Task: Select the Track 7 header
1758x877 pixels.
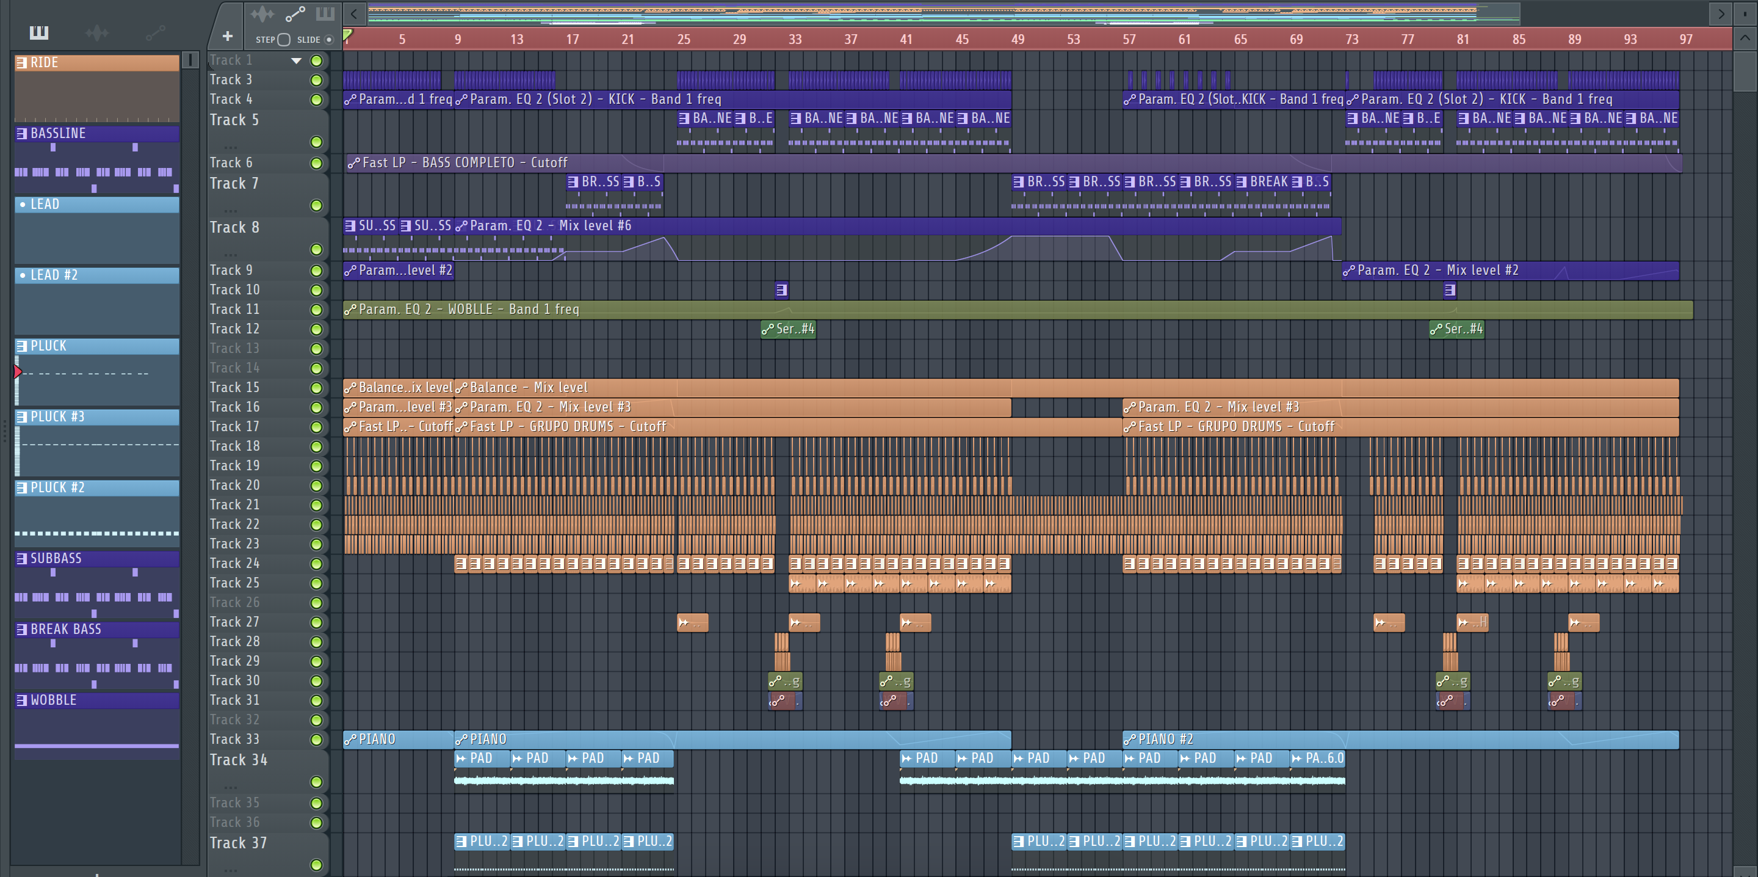Action: tap(268, 195)
